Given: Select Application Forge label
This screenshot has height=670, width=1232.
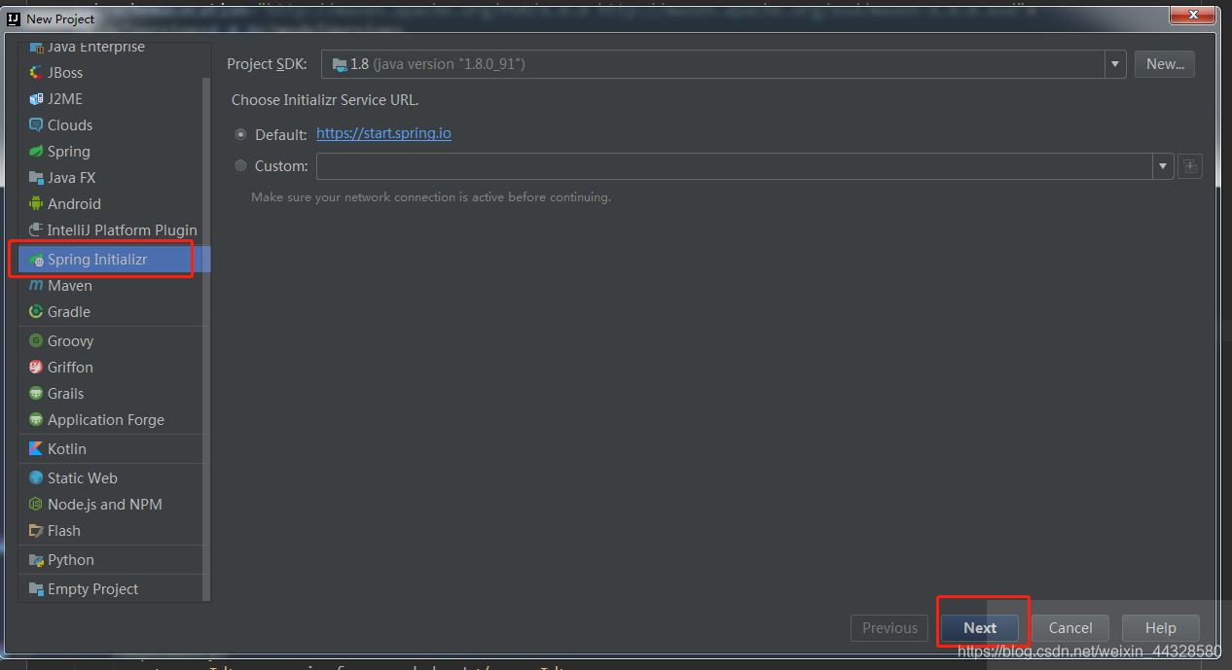Looking at the screenshot, I should pyautogui.click(x=106, y=420).
